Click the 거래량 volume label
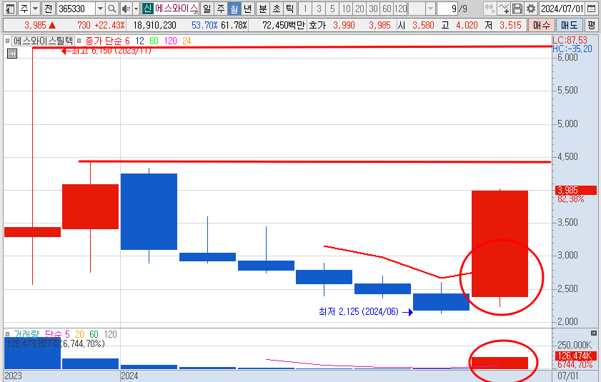 26,334
